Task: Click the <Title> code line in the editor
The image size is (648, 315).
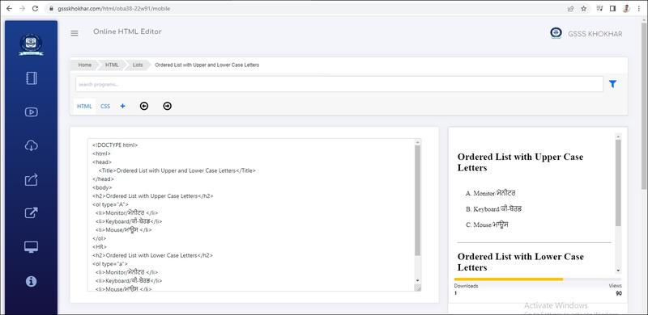Action: pos(177,170)
